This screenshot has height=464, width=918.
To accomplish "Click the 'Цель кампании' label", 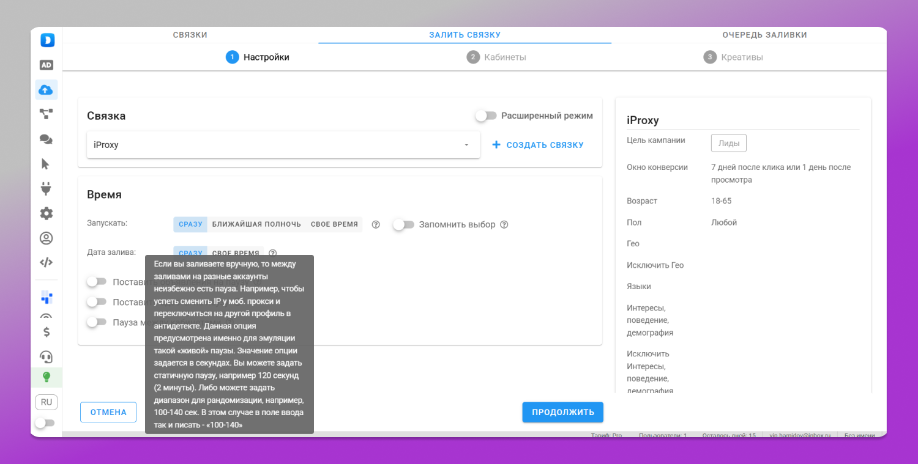I will coord(656,140).
